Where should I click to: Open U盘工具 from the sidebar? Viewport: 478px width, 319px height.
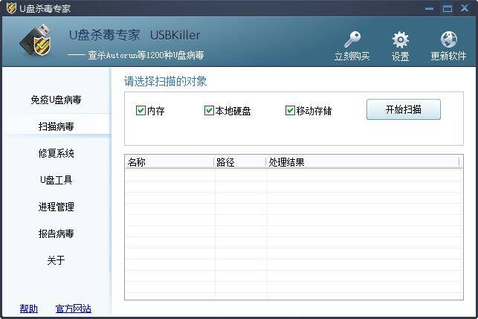pos(56,180)
